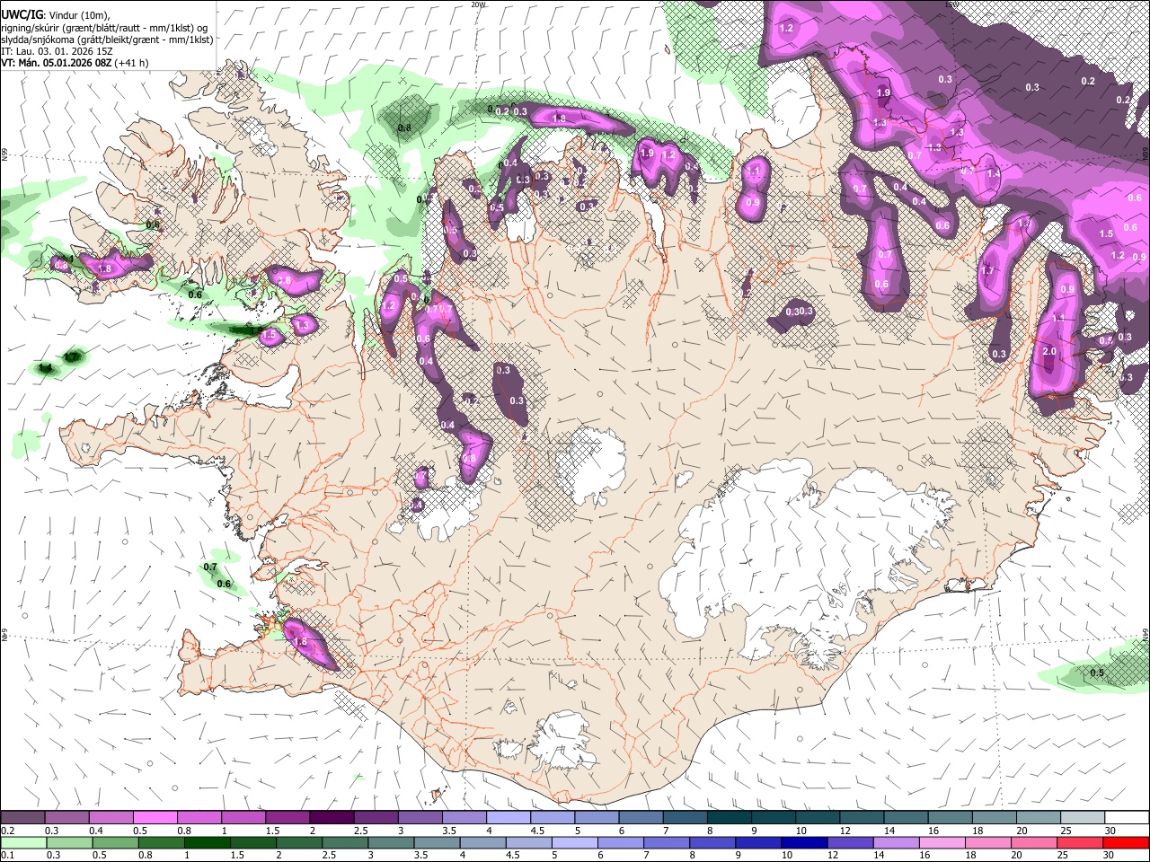Screen dimensions: 1150x862
Task: Click the "IT: Lau. 03. 01. 2026 15Z" line
Action: tap(57, 51)
